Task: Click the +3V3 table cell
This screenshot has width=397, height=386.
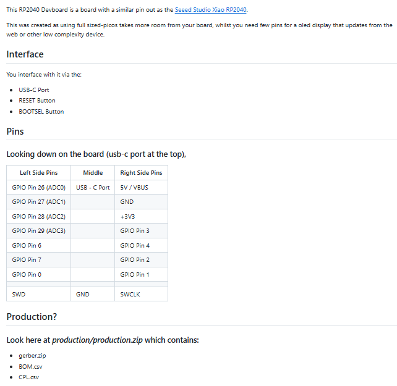Action: coord(127,216)
